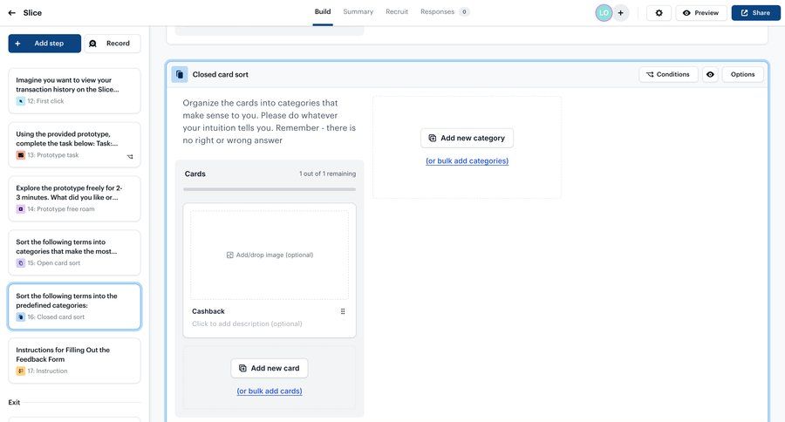
Task: Select step 15 Open card sort
Action: pos(75,254)
